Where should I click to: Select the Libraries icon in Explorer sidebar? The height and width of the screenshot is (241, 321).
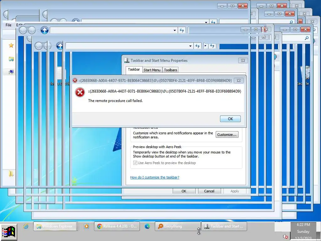[11, 59]
